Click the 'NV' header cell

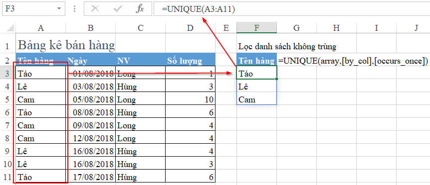pos(140,60)
